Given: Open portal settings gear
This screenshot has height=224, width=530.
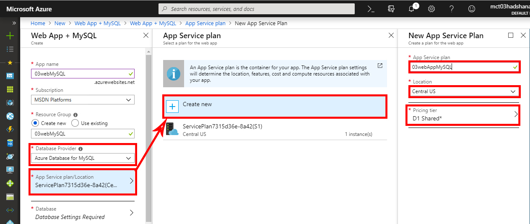Looking at the screenshot, I should tap(431, 9).
